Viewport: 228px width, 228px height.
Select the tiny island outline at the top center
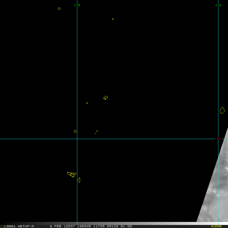pos(113,19)
